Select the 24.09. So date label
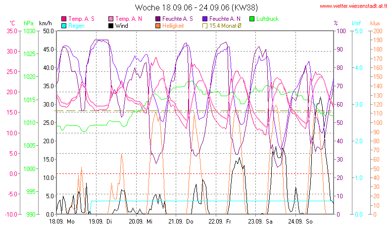Viewport: 391px width, 228px height. pyautogui.click(x=301, y=221)
